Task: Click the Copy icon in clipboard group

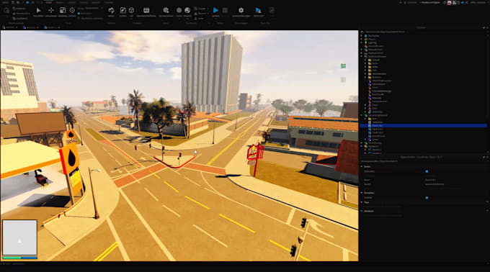Action: [x=14, y=9]
